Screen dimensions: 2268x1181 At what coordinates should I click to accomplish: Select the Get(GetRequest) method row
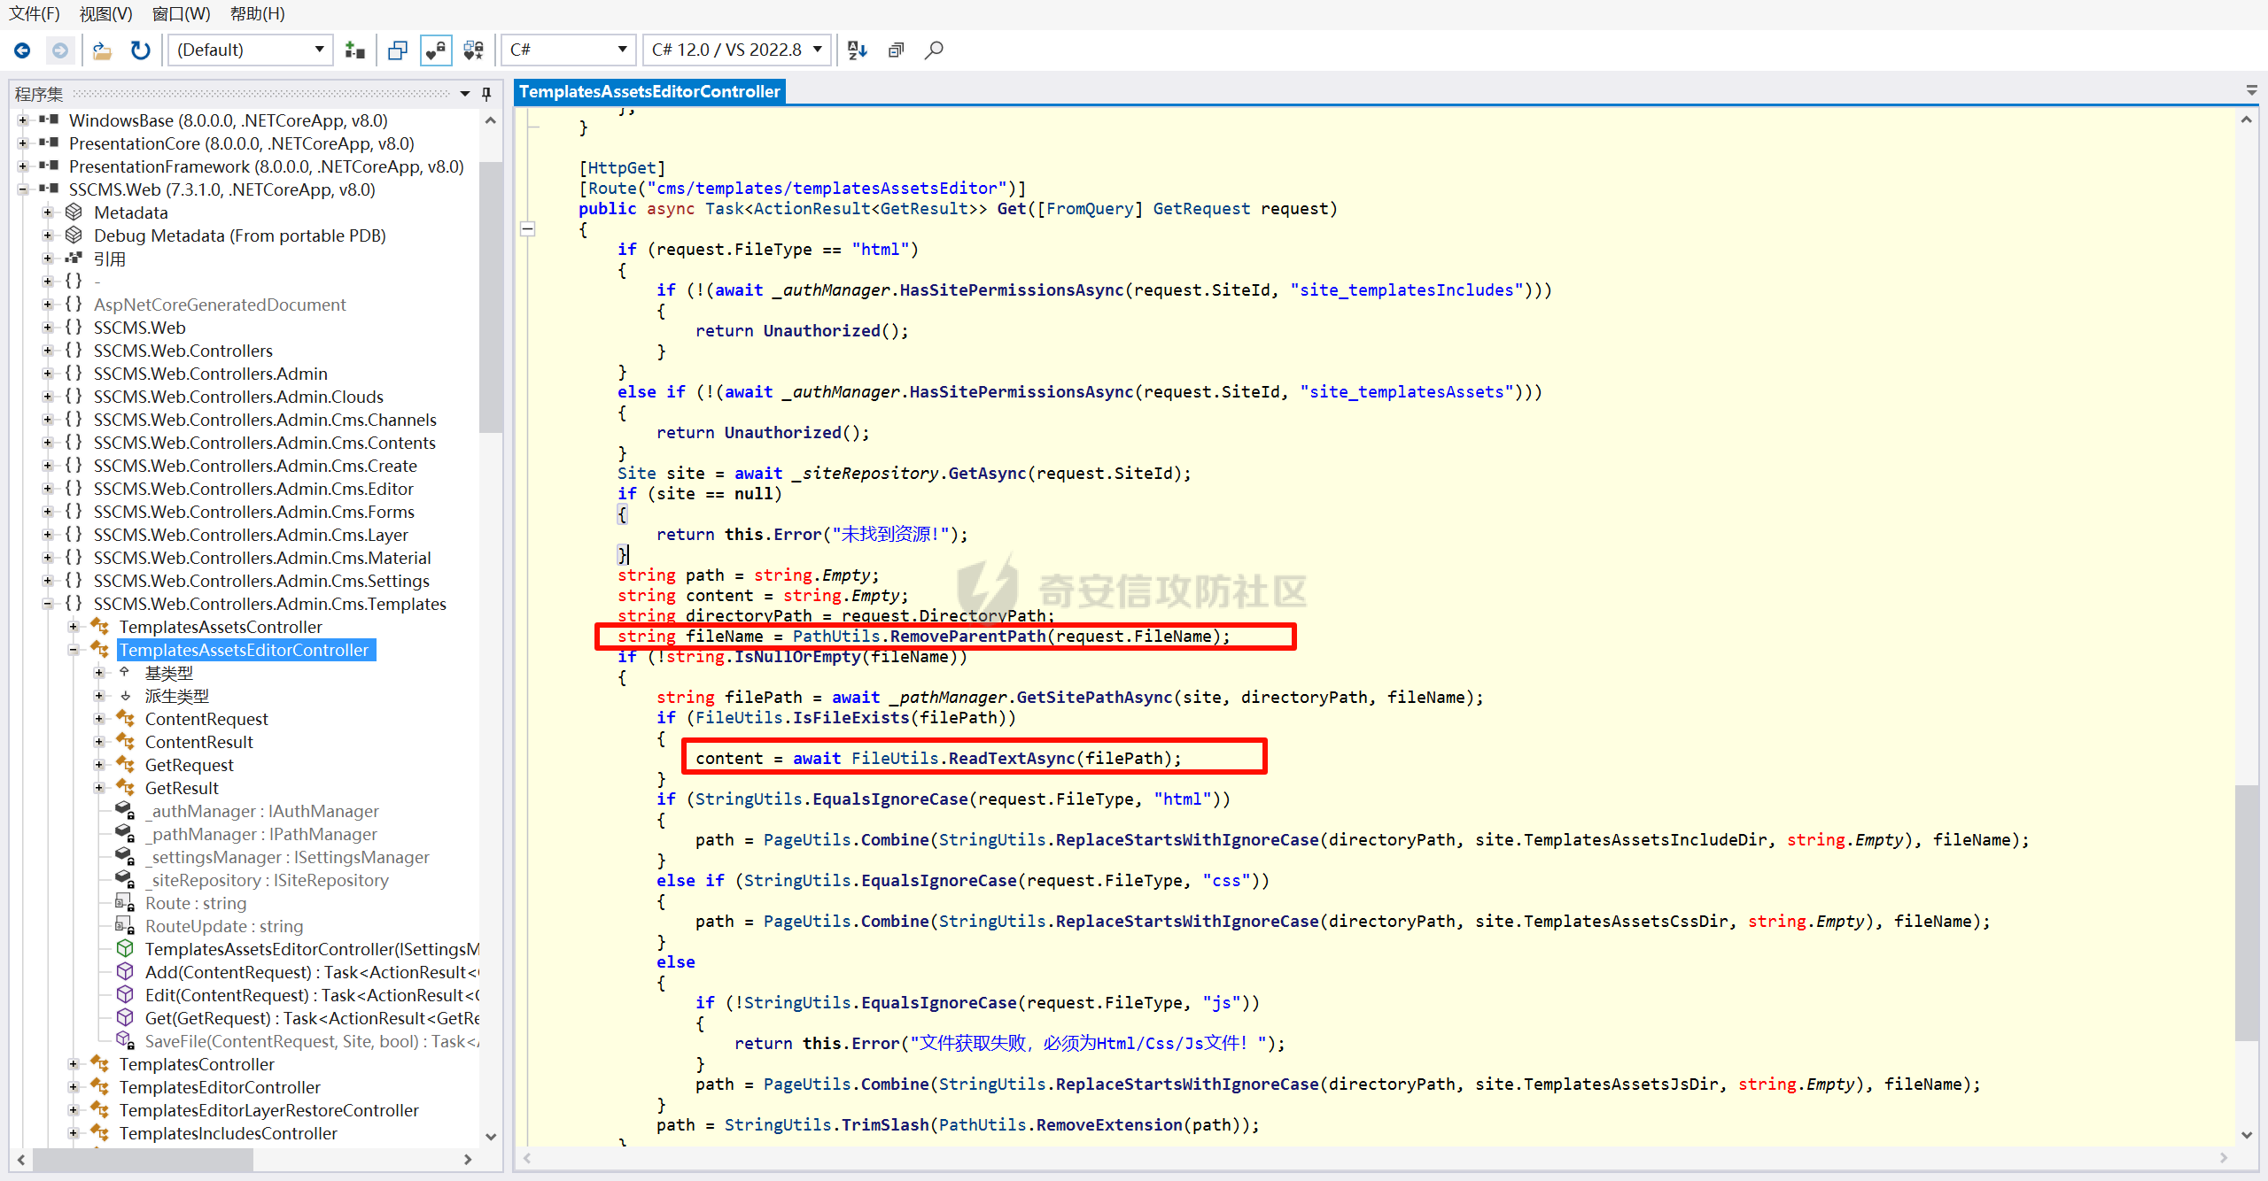(x=312, y=1017)
